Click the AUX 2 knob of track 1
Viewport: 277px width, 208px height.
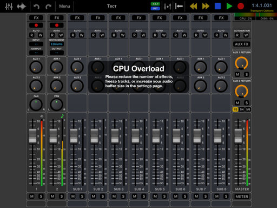(x=36, y=86)
